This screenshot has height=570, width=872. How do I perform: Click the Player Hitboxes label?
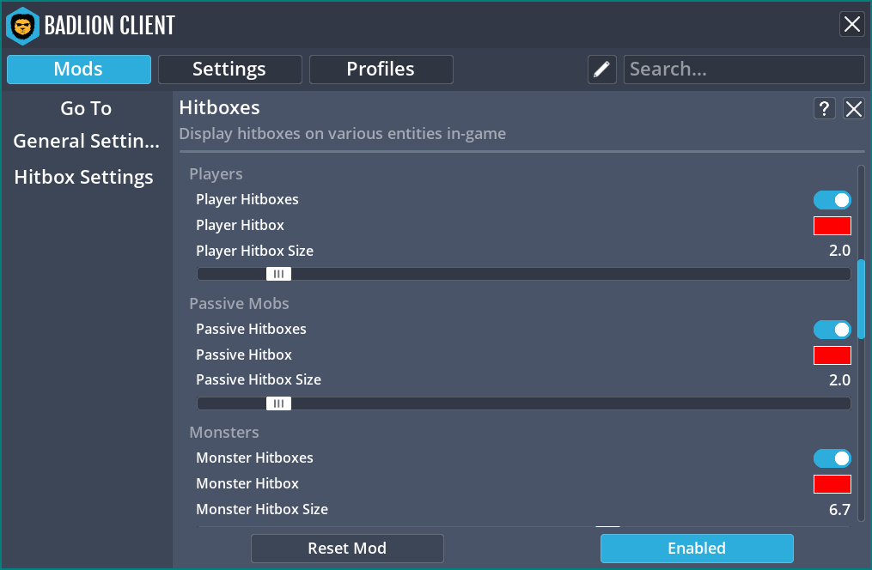tap(247, 199)
